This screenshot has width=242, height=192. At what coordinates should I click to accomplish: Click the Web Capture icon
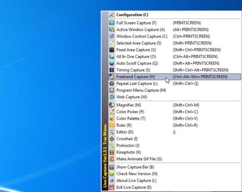click(x=112, y=97)
